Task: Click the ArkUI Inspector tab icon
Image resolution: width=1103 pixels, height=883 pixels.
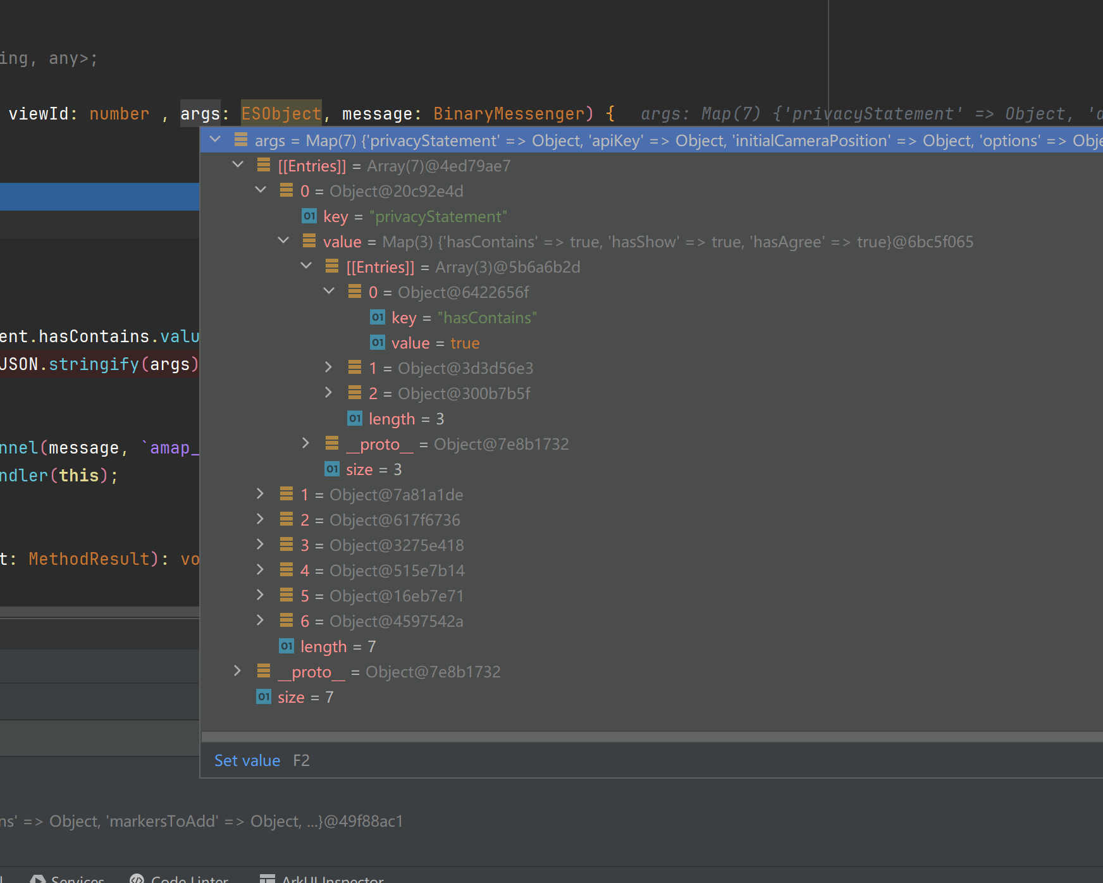Action: pyautogui.click(x=268, y=879)
